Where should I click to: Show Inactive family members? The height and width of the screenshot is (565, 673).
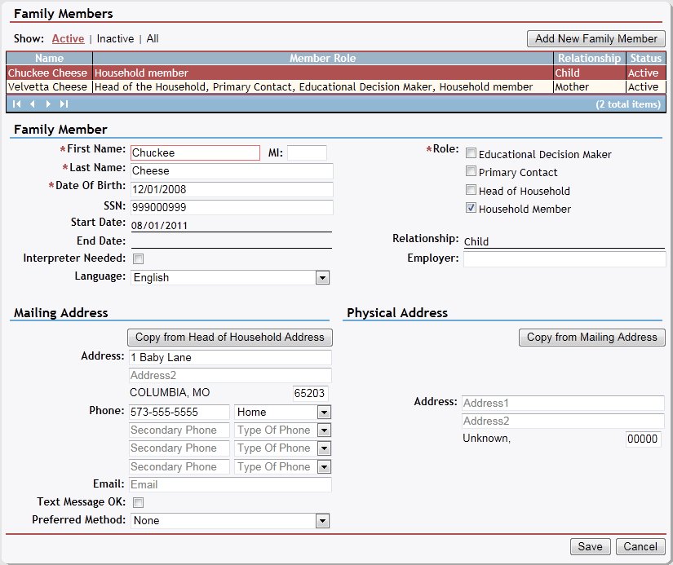pyautogui.click(x=115, y=38)
